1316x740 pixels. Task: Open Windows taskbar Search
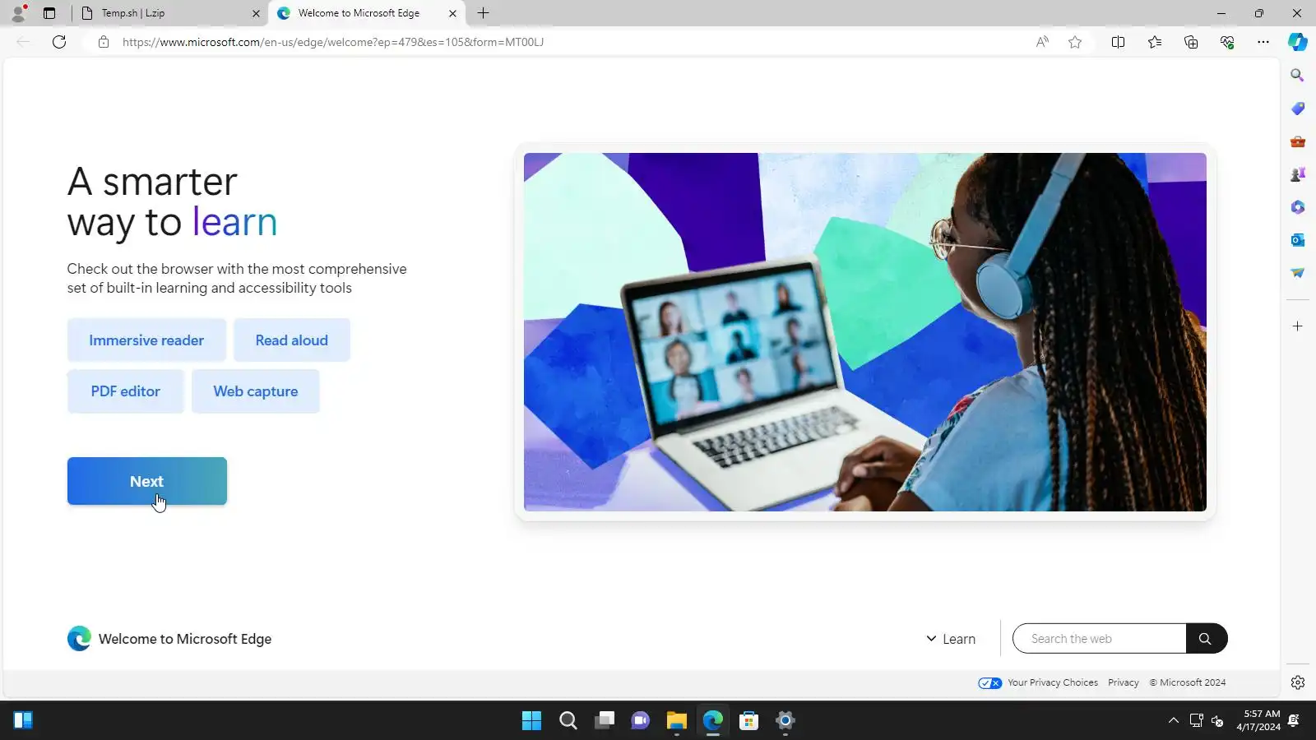pos(568,721)
